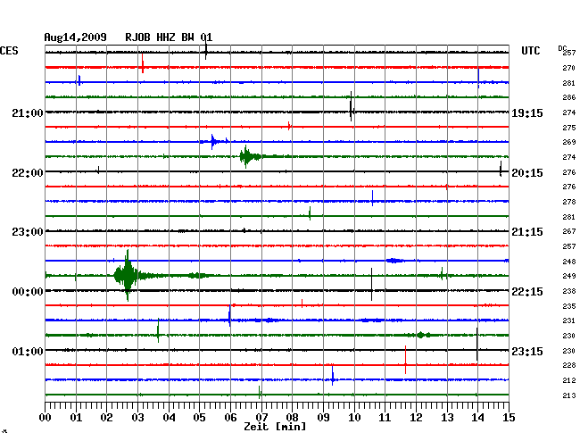Viewport: 580px width, 441px height.
Task: Click DC value 231
Action: coord(569,320)
